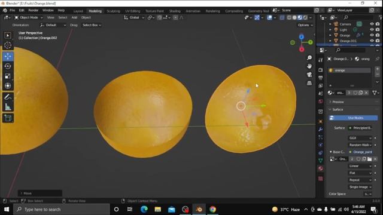383x215 pixels.
Task: Open the Object Mode dropdown
Action: point(28,17)
